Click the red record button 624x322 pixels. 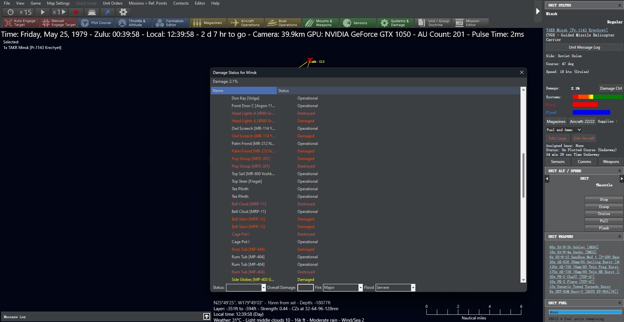click(x=76, y=12)
